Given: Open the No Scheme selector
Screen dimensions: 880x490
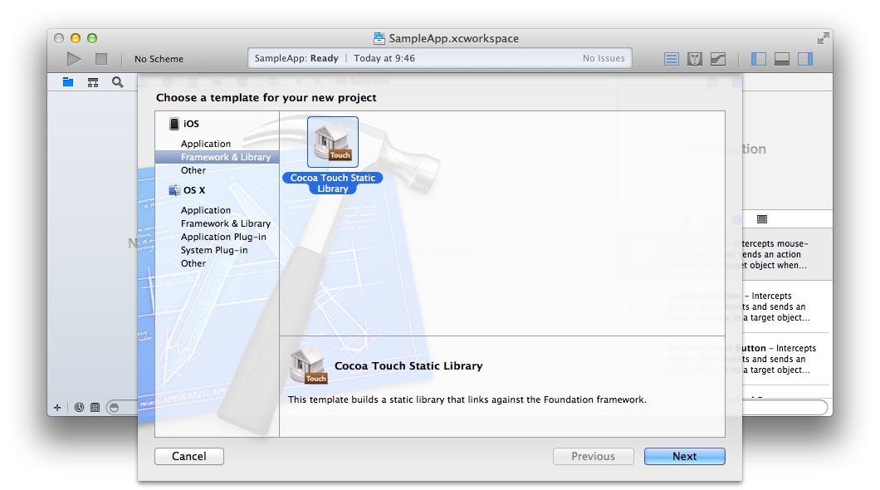Looking at the screenshot, I should pos(159,59).
